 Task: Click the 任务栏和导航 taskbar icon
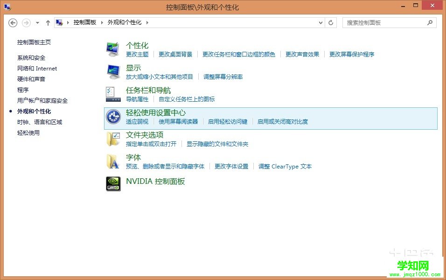[x=112, y=94]
